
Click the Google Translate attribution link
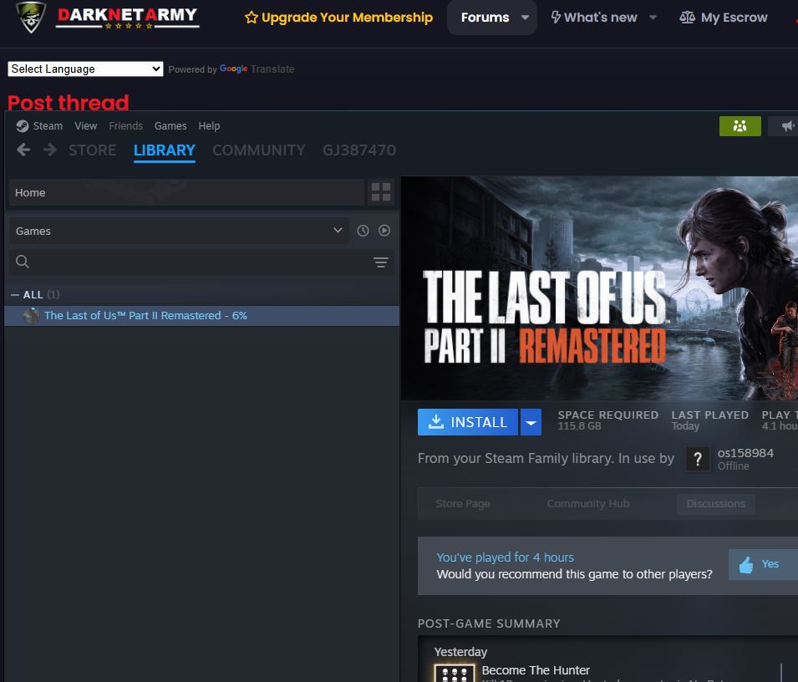(257, 69)
